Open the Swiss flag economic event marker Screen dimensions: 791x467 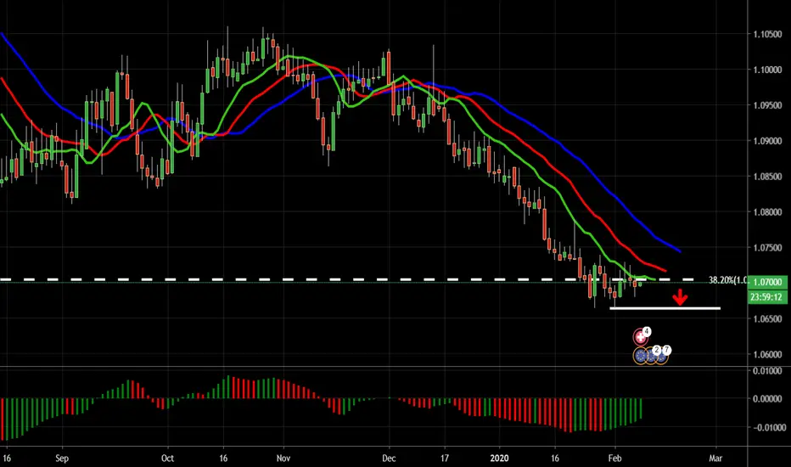click(x=641, y=337)
